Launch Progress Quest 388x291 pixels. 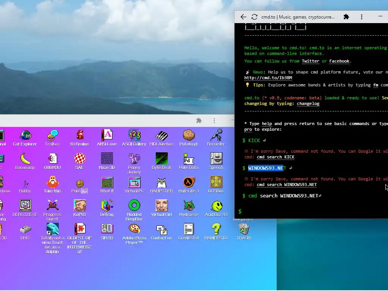coord(52,211)
